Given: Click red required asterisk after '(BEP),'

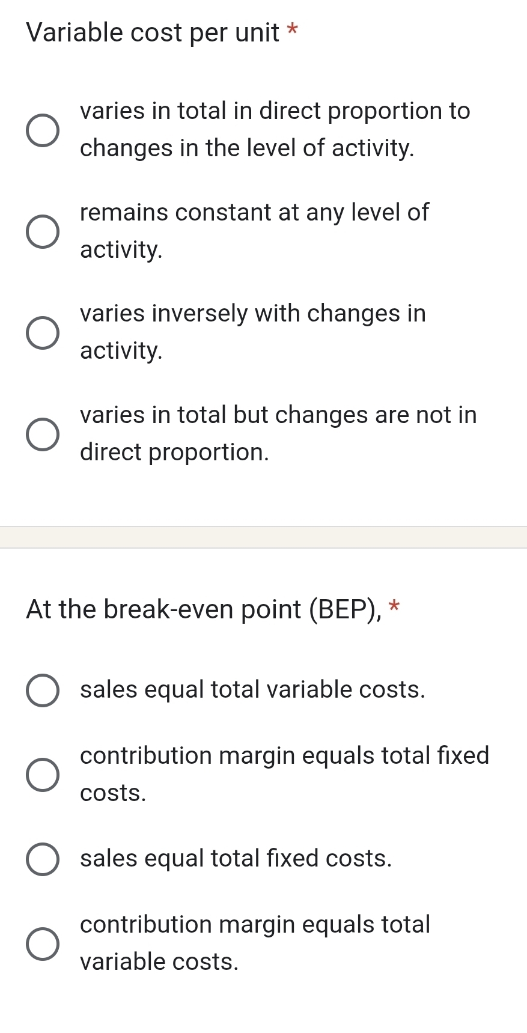Looking at the screenshot, I should (394, 606).
